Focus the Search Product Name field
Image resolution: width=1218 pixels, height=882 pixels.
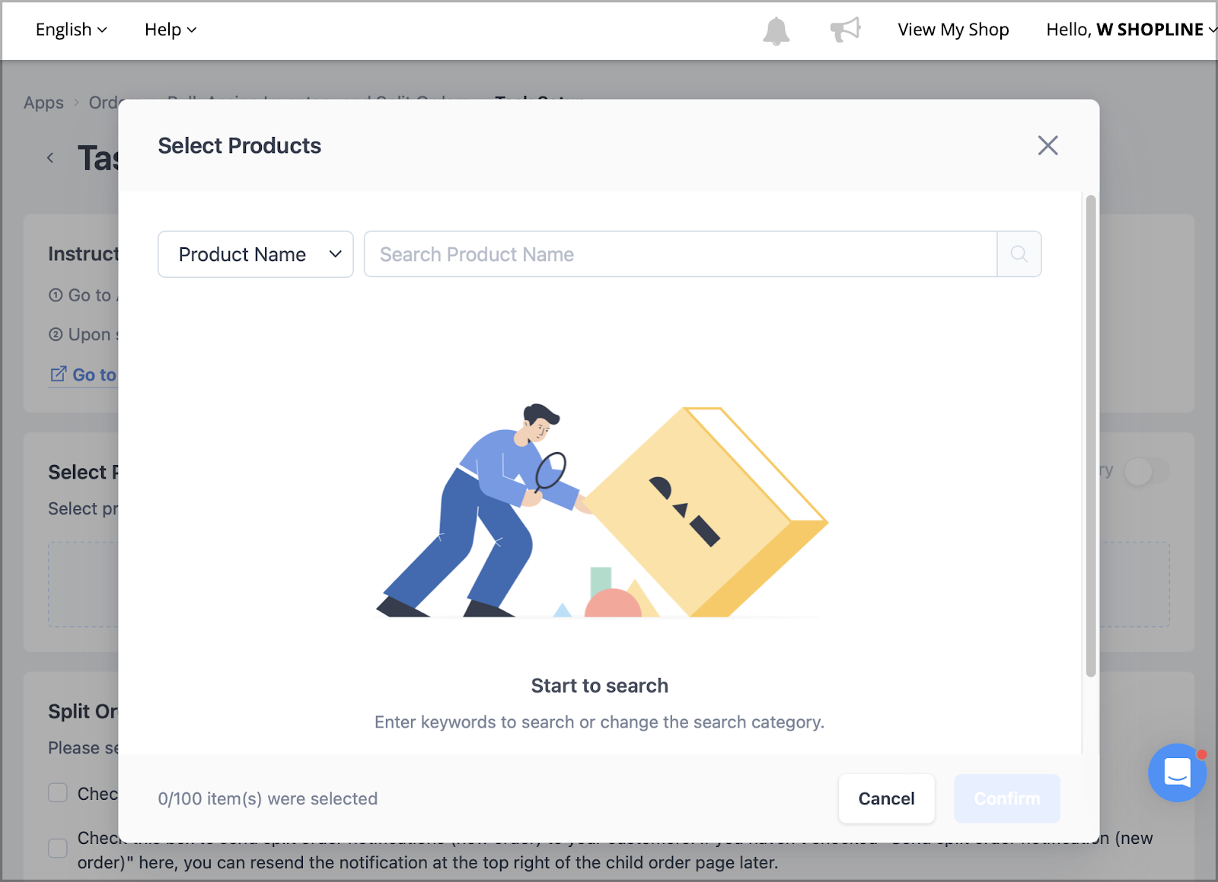point(681,254)
